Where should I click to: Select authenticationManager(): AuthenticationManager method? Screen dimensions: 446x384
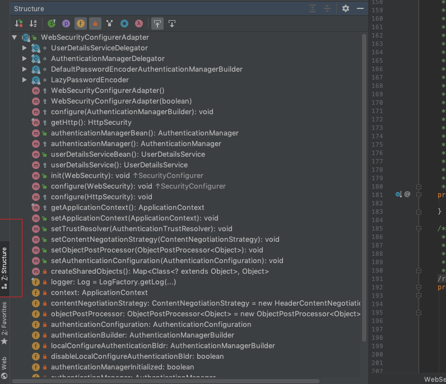(136, 144)
